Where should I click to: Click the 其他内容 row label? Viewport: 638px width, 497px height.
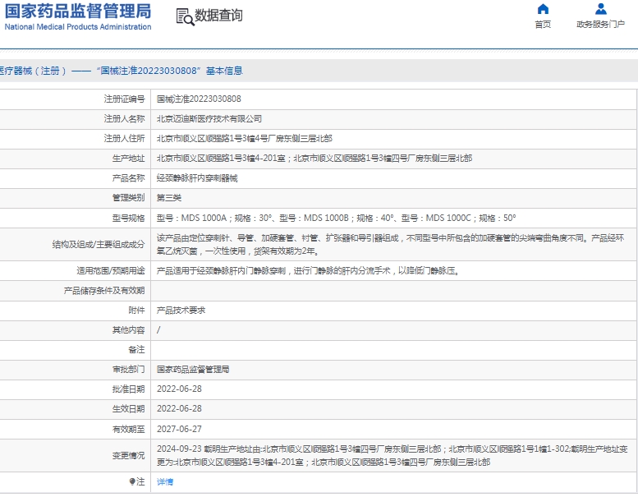click(x=128, y=330)
